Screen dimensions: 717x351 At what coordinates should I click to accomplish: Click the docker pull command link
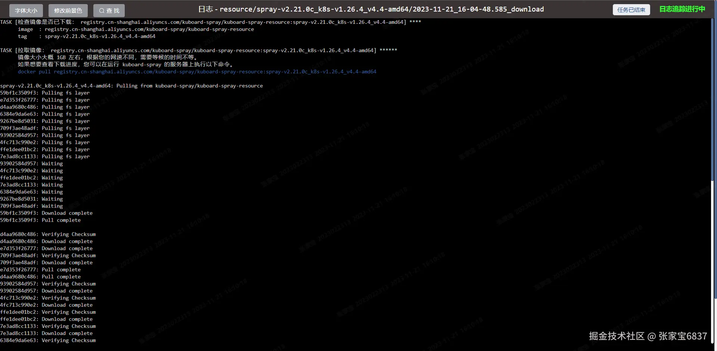coord(197,72)
